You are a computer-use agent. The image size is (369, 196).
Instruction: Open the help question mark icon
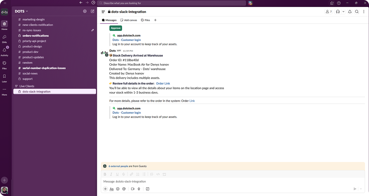pos(339,3)
